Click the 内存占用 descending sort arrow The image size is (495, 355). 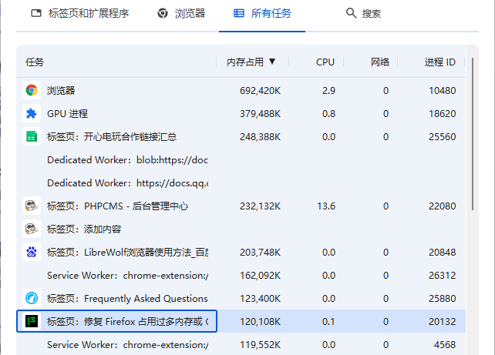point(272,62)
